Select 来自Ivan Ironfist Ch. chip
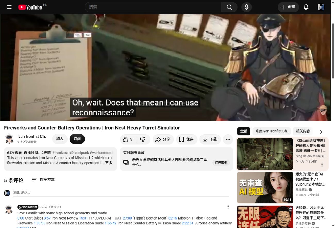 point(272,131)
